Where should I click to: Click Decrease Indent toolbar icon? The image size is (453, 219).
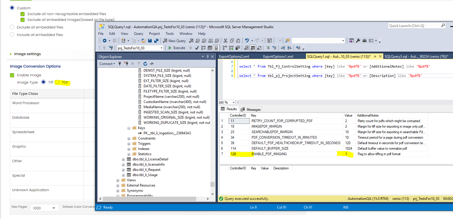point(283,48)
